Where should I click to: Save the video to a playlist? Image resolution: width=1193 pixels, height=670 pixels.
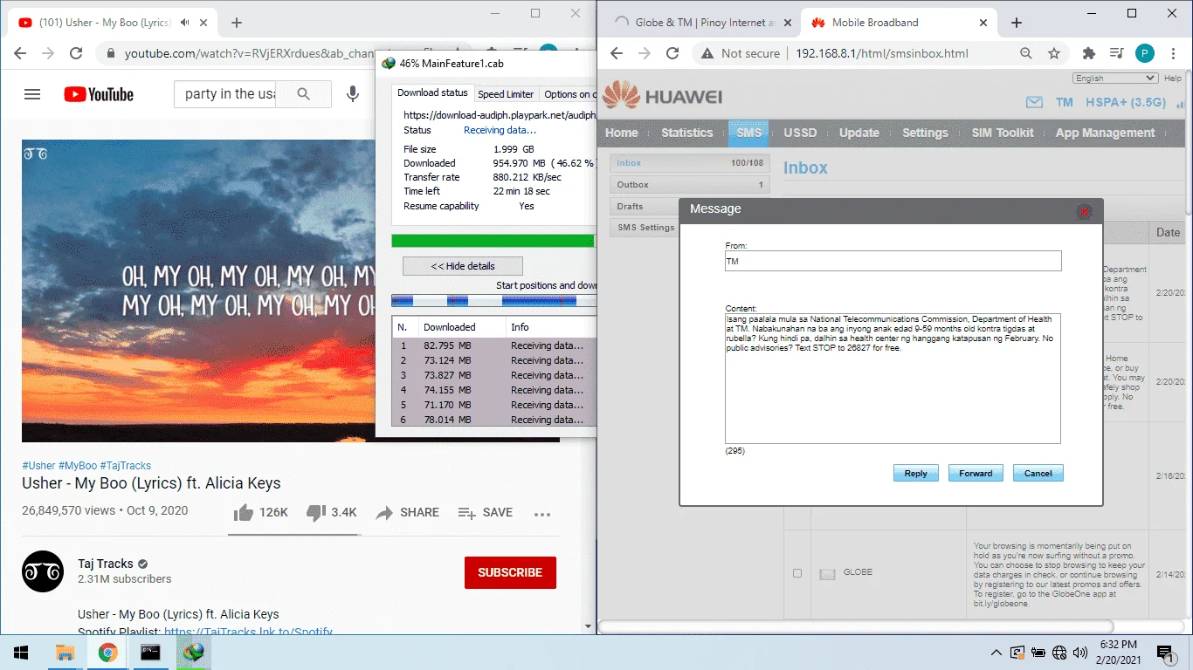coord(485,513)
